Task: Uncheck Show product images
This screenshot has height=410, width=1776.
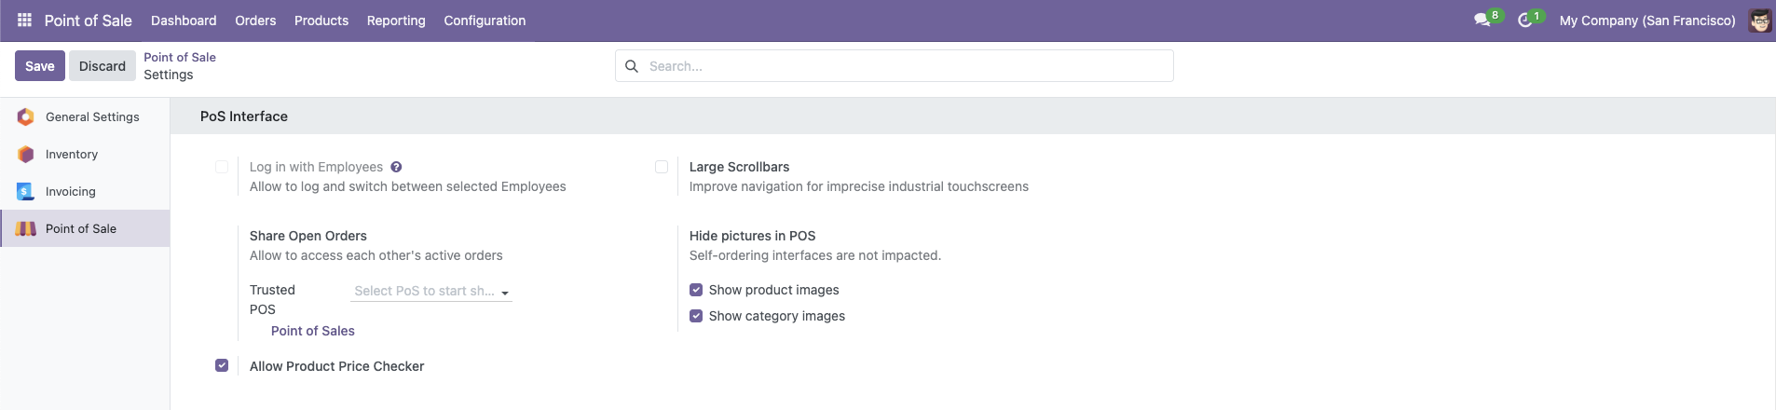Action: (x=696, y=290)
